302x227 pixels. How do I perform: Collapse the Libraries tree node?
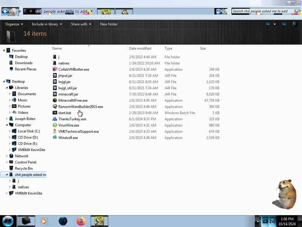pyautogui.click(x=7, y=87)
